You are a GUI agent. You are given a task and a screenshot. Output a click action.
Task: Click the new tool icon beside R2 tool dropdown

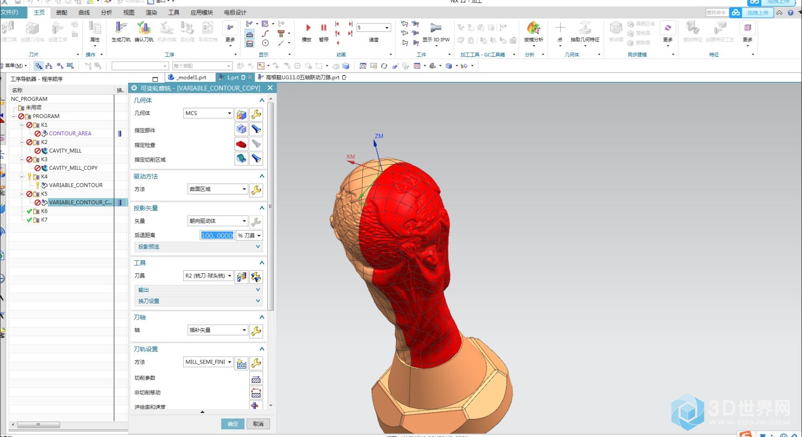click(241, 277)
